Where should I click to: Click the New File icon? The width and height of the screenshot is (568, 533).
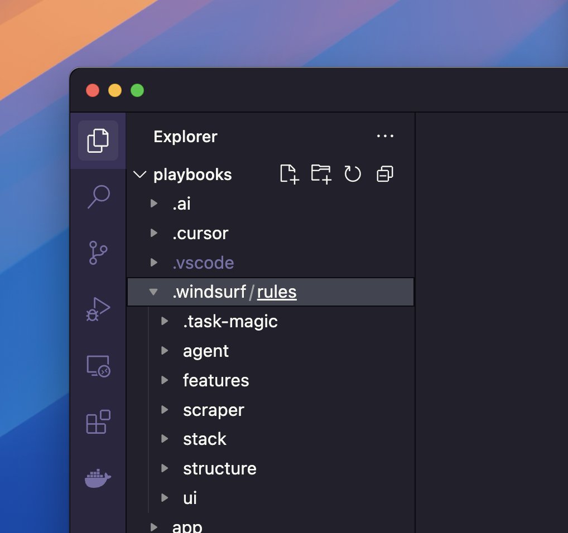pos(290,174)
